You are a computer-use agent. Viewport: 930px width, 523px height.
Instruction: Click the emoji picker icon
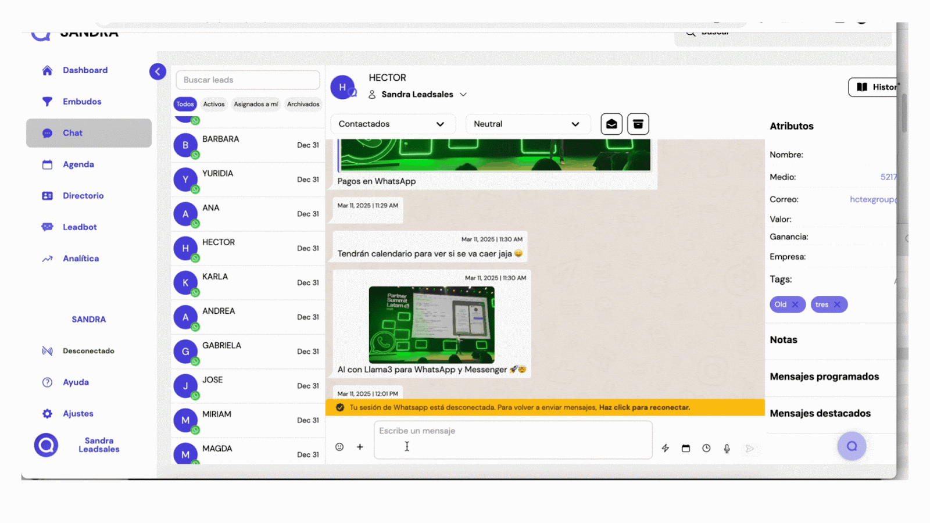pos(339,447)
